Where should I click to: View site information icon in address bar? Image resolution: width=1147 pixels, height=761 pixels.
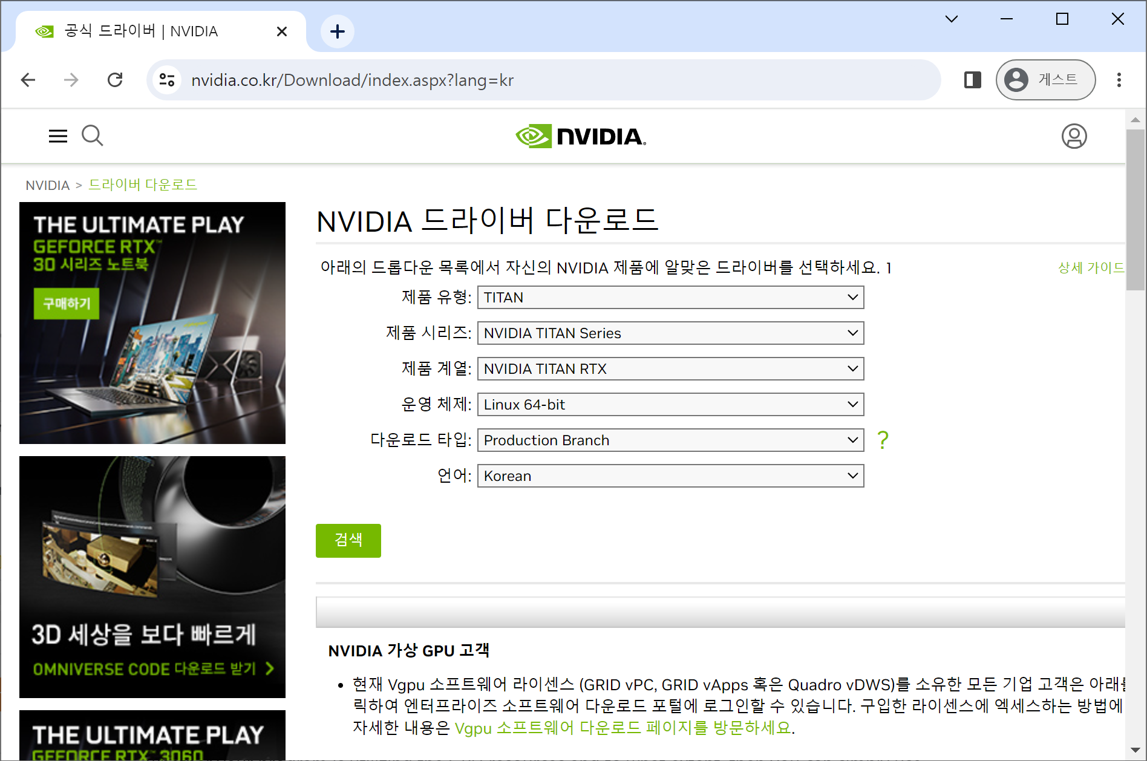click(167, 80)
